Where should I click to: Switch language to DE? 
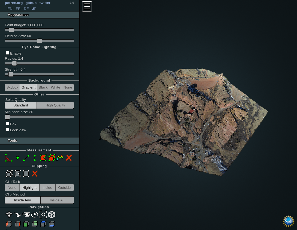click(x=26, y=9)
